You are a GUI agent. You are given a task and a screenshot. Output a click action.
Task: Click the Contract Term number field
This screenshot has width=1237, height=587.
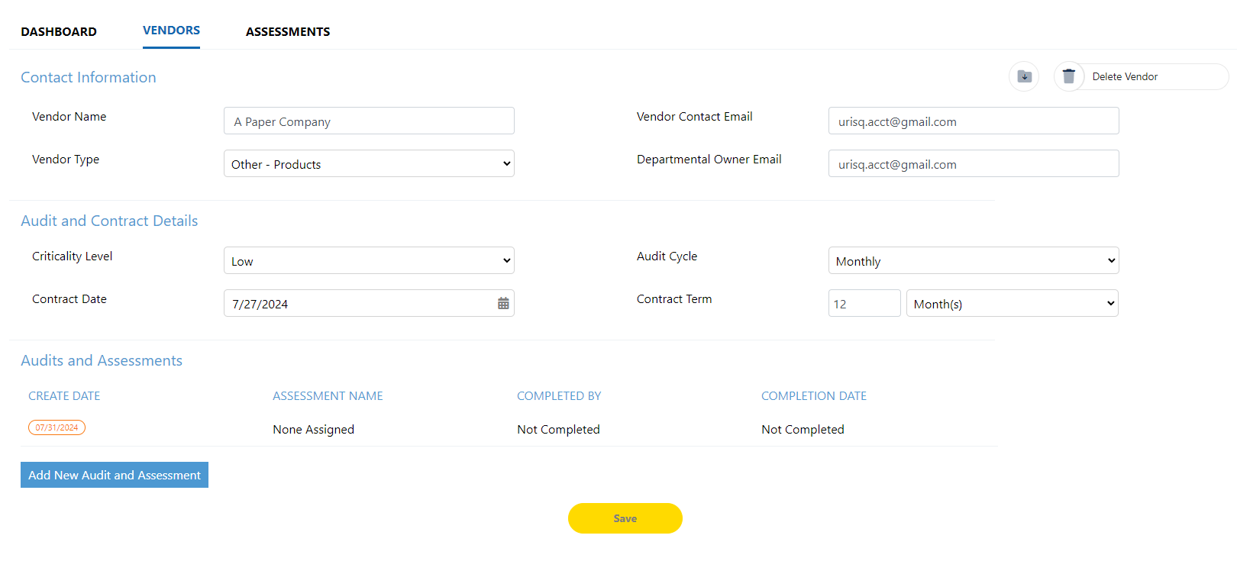pyautogui.click(x=864, y=303)
